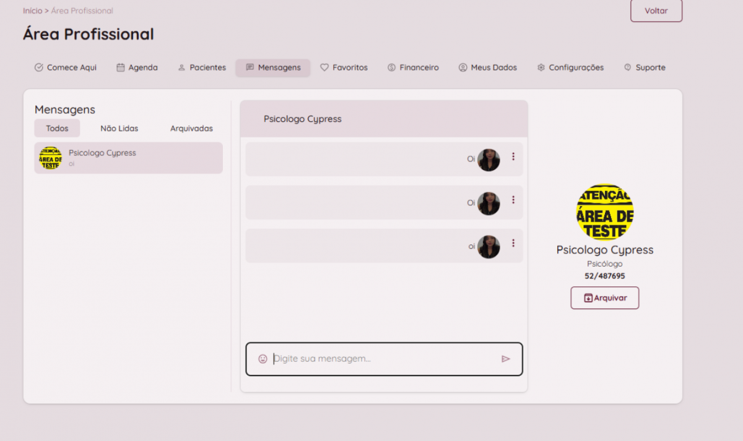Focus the Digite sua mensagem input field
Screen dimensions: 743x441
(x=384, y=359)
